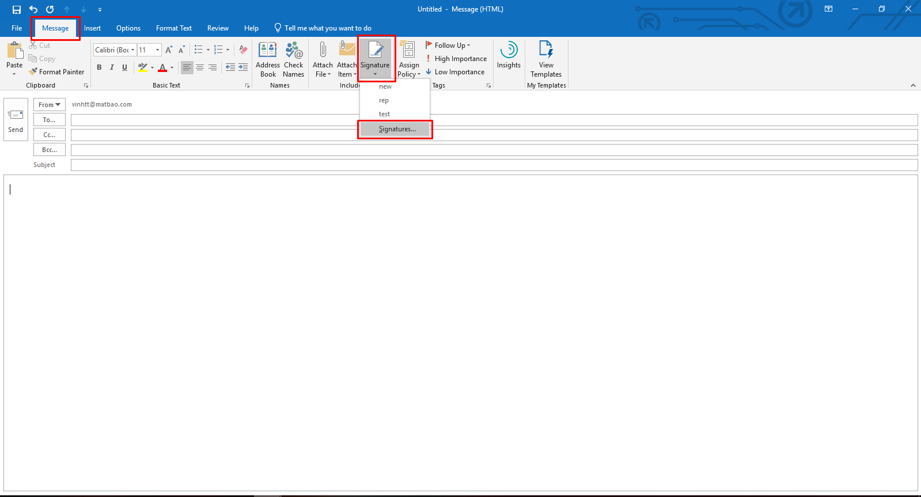The image size is (921, 497).
Task: Click the To... button
Action: [x=50, y=120]
